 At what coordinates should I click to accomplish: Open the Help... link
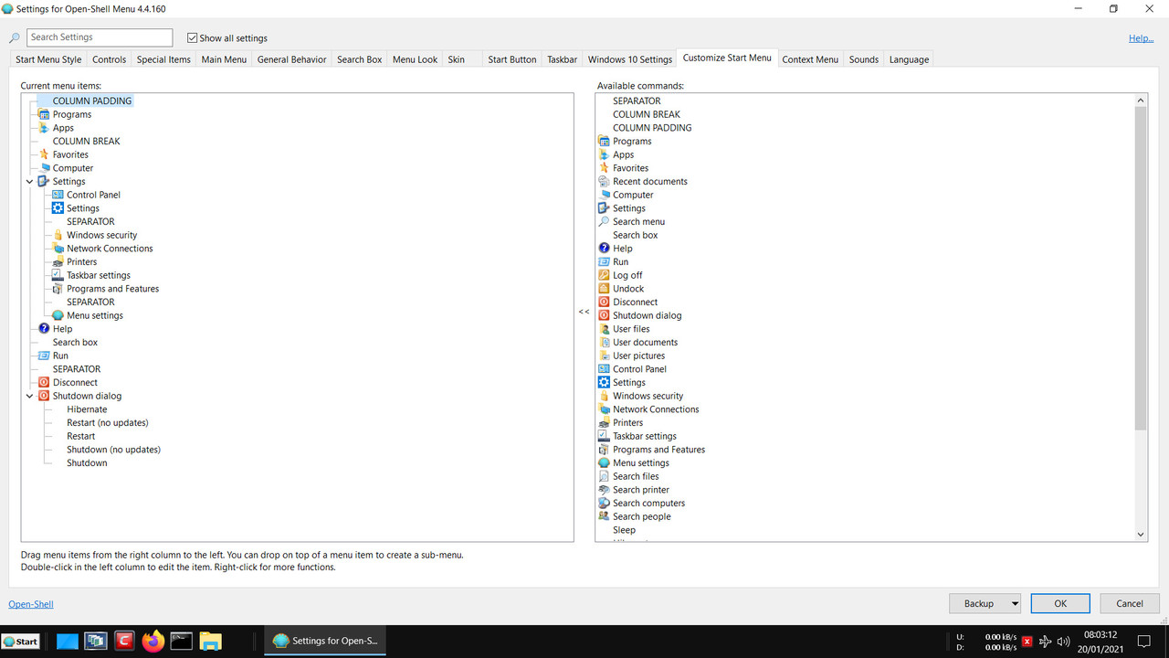(x=1141, y=38)
